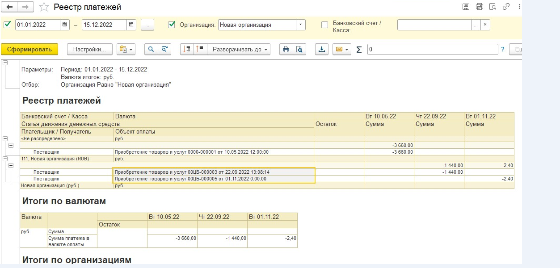Open the find magnifier tool in toolbar
This screenshot has width=560, height=268.
[x=151, y=50]
